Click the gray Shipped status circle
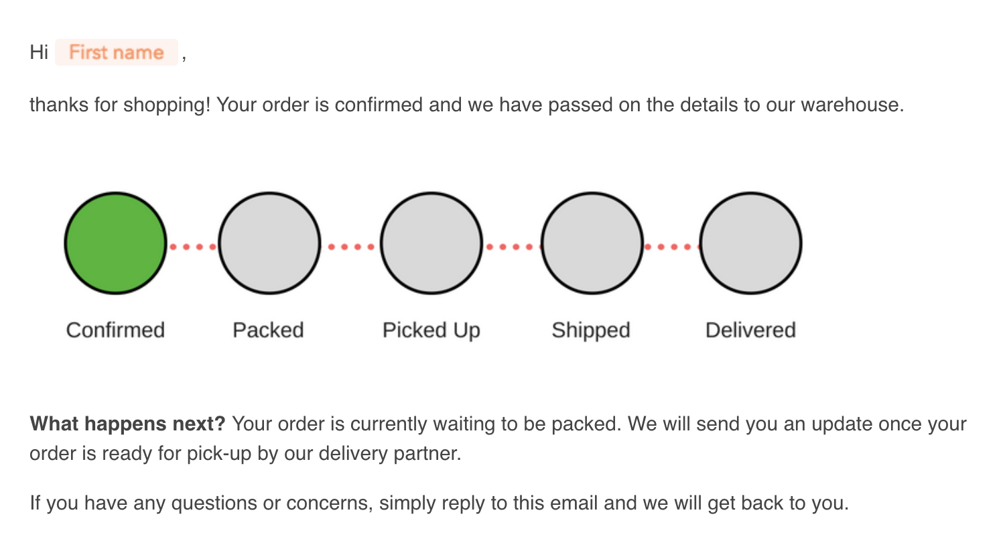The width and height of the screenshot is (1001, 535). 592,243
